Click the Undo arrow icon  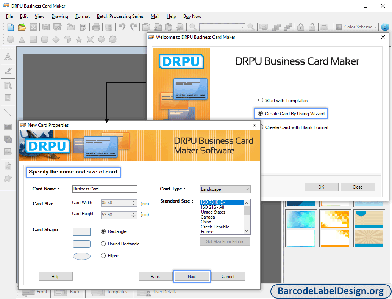click(x=122, y=27)
